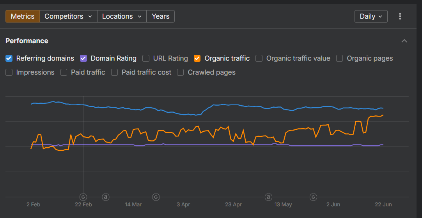Turn off the Organic traffic checkbox
This screenshot has height=218, width=422.
point(197,58)
